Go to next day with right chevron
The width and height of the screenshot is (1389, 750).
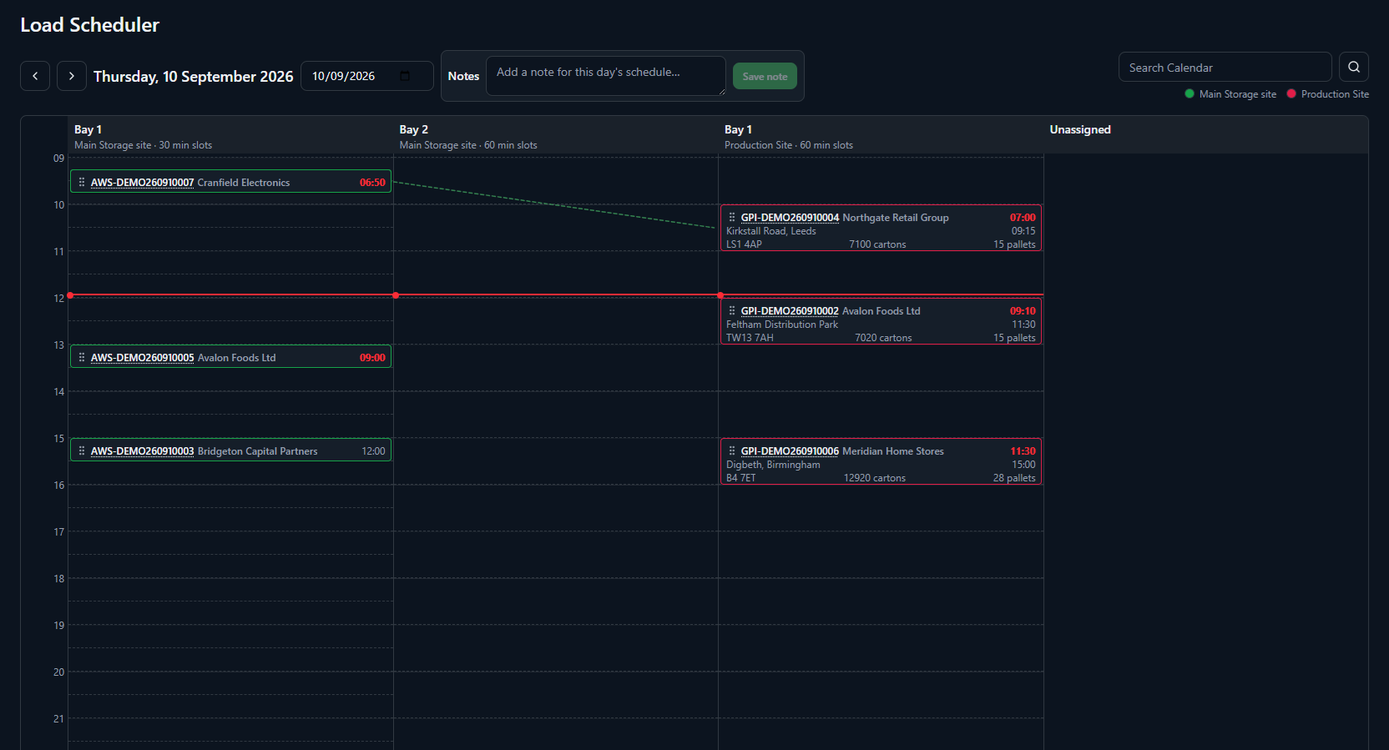72,76
